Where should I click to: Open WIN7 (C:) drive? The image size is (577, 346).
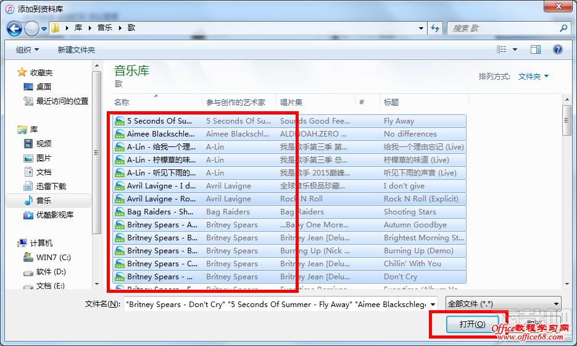[53, 257]
